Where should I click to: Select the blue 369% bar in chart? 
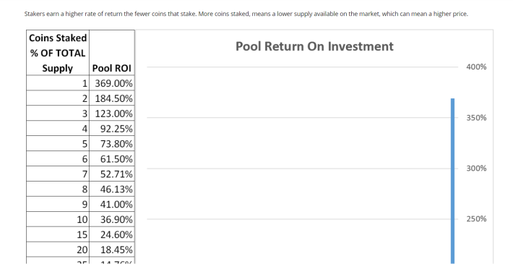coord(452,181)
